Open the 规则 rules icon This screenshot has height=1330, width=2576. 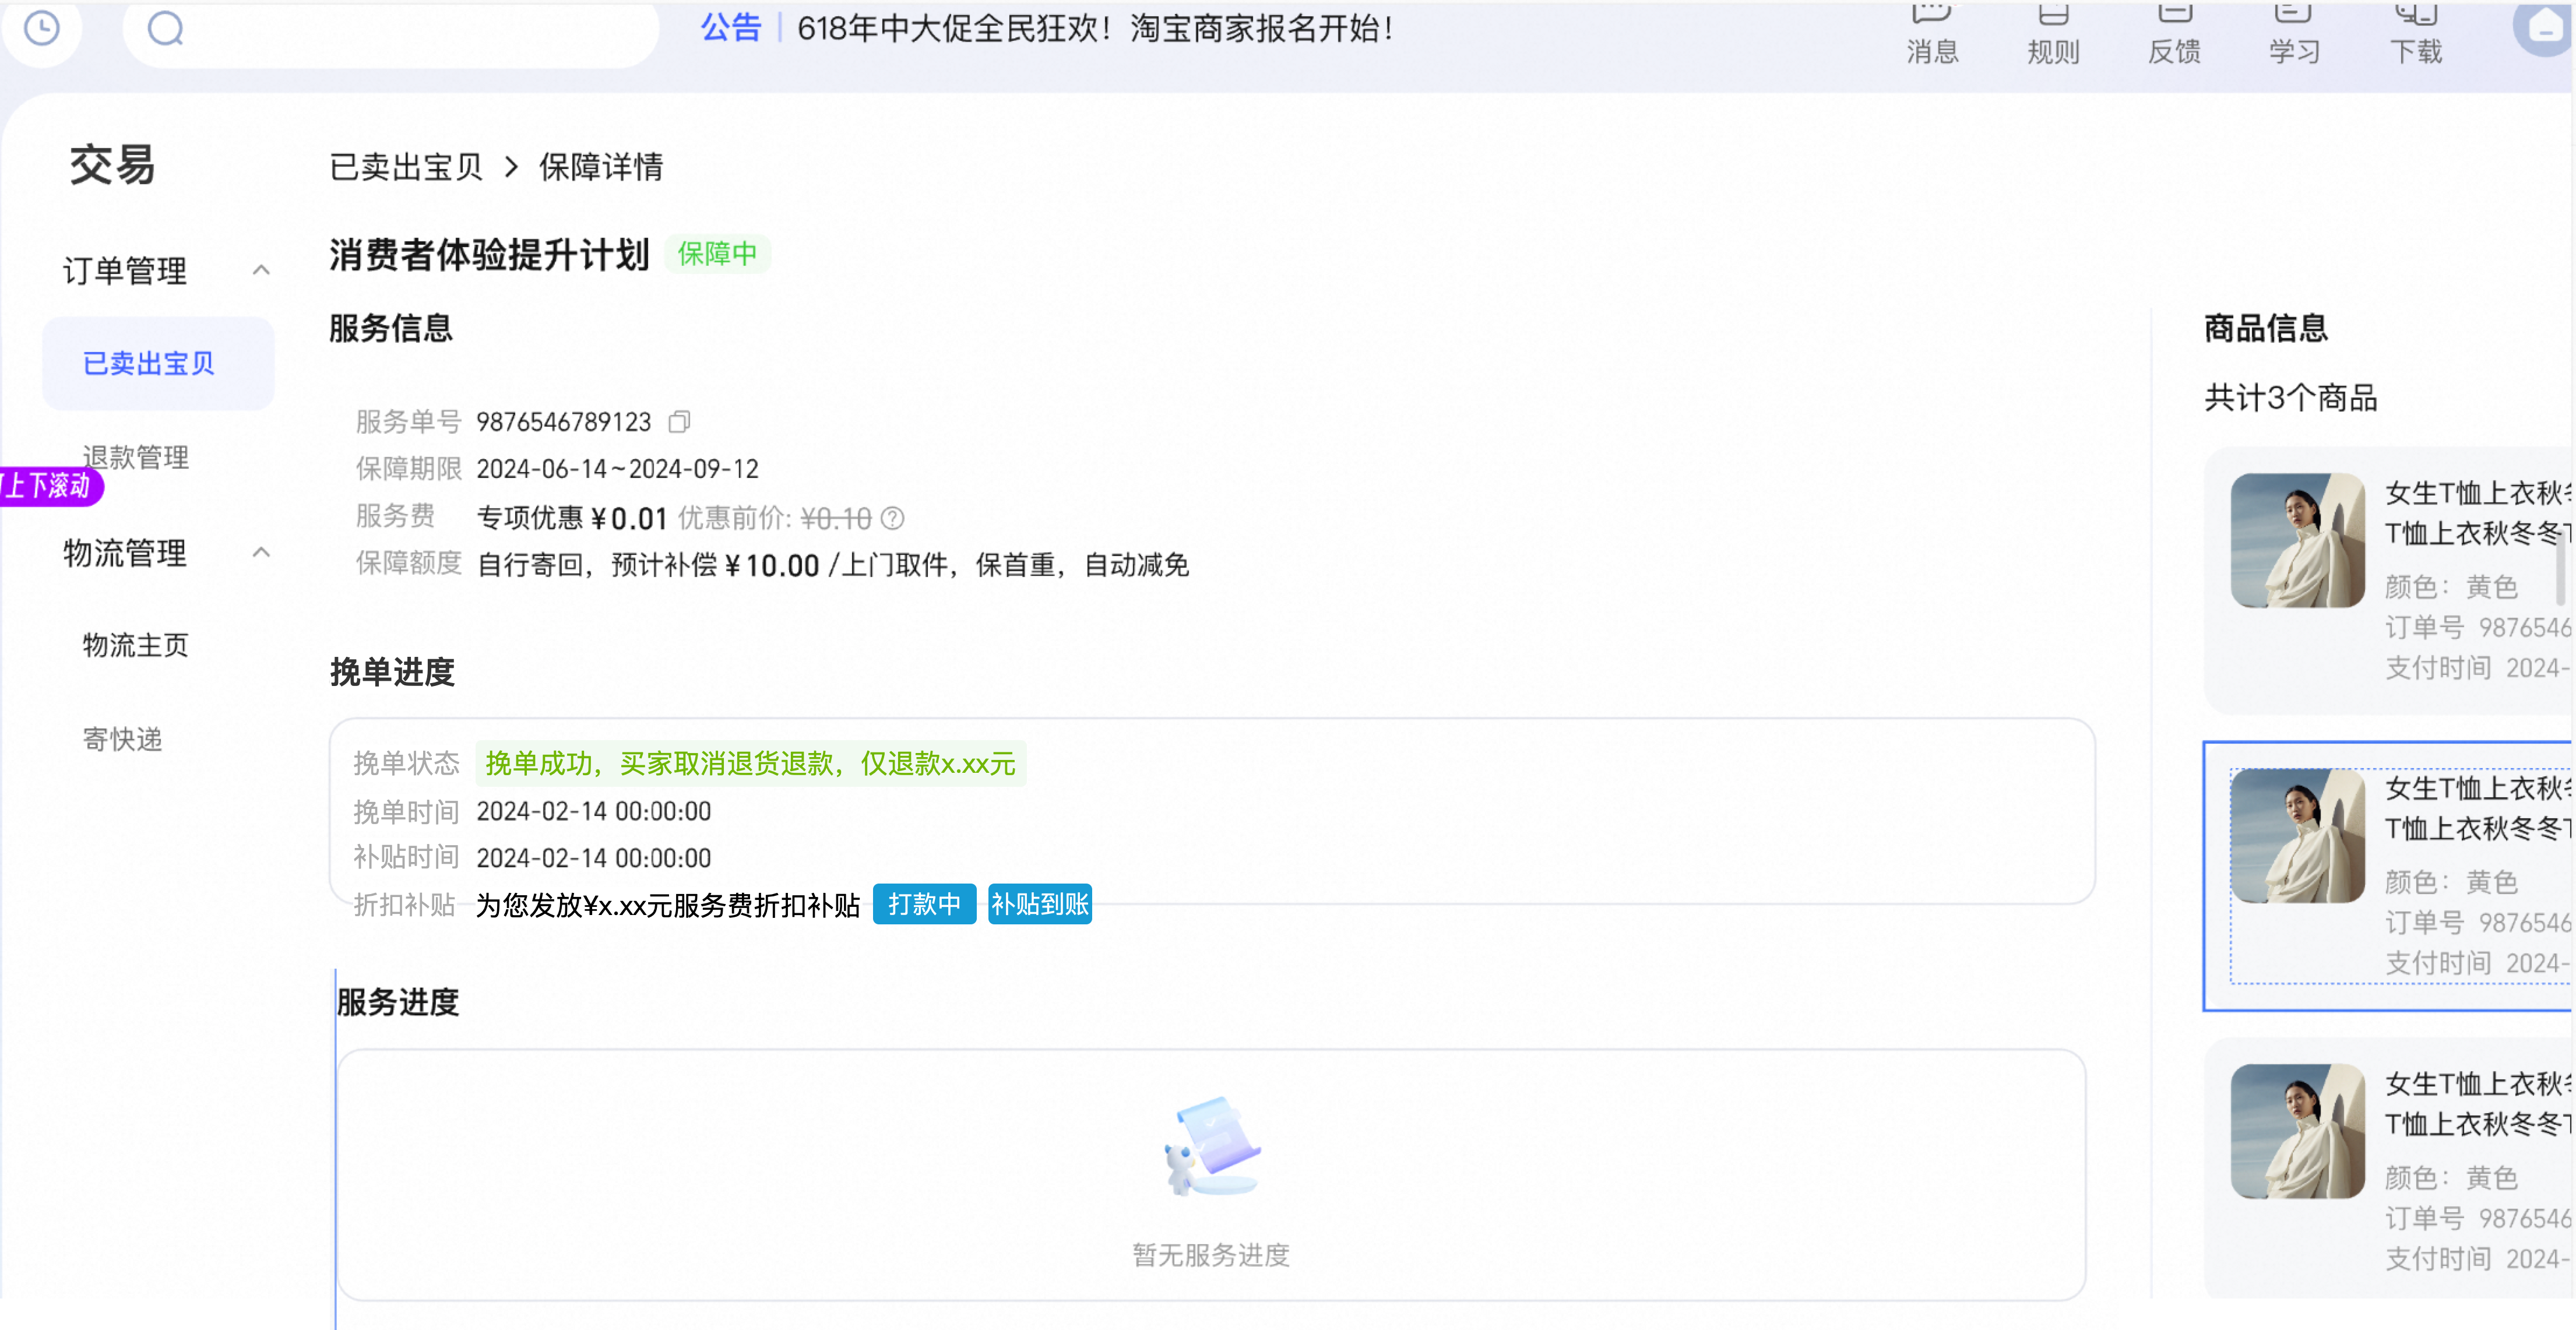tap(2053, 33)
